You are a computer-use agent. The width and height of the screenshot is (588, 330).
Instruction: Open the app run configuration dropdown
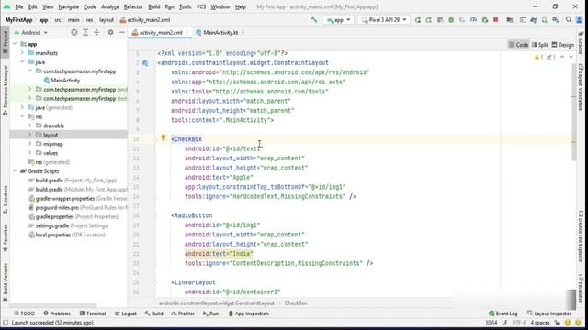[338, 20]
